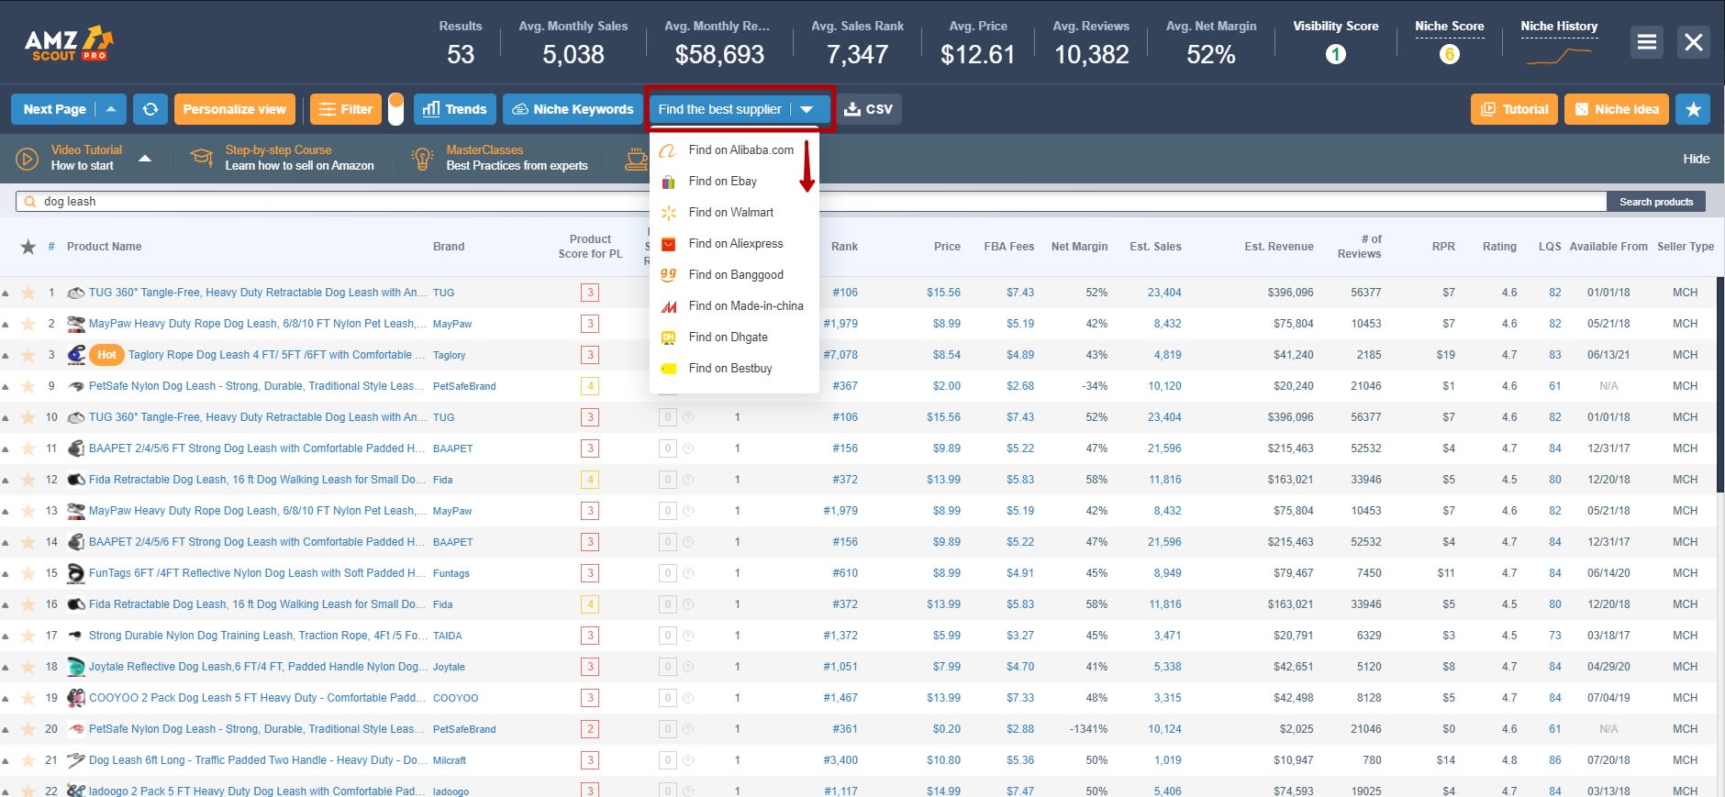
Task: Open Find the best supplier dropdown arrow
Action: (807, 109)
